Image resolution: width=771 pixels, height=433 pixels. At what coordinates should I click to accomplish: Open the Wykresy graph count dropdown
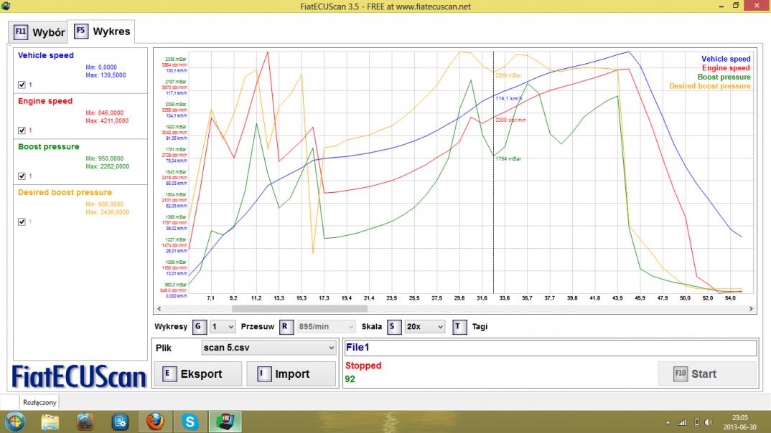click(223, 327)
